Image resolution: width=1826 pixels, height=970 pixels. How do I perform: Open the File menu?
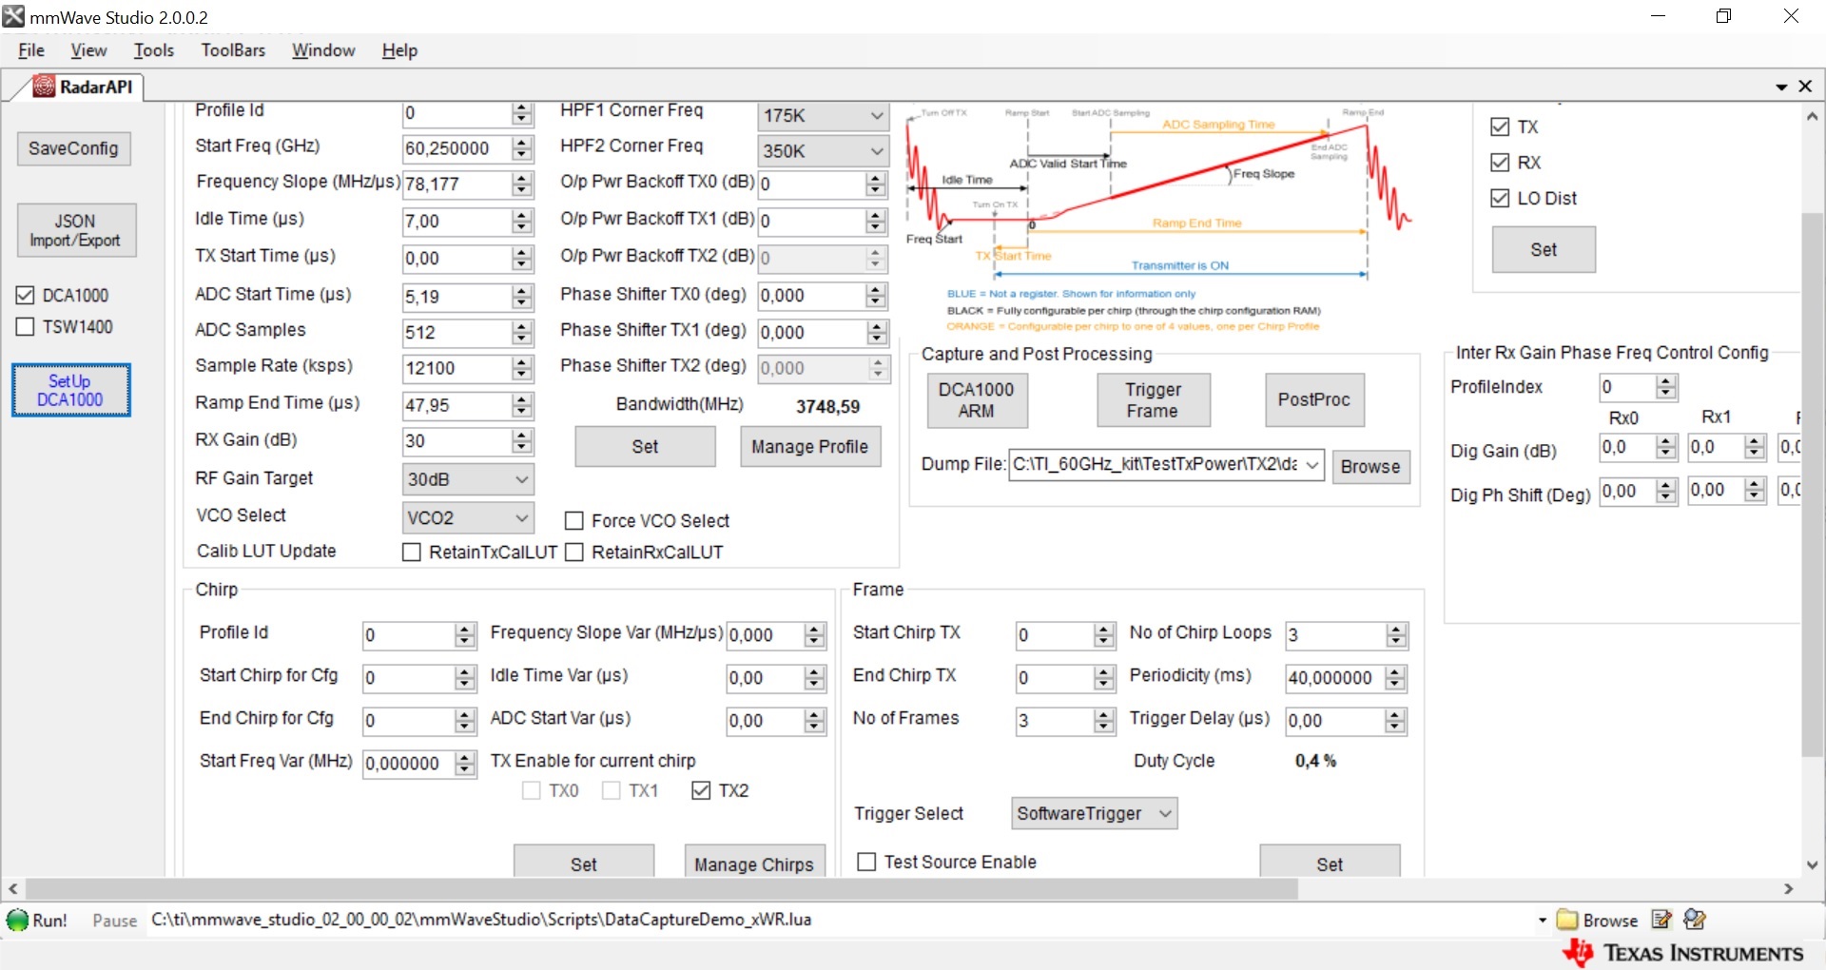click(31, 50)
